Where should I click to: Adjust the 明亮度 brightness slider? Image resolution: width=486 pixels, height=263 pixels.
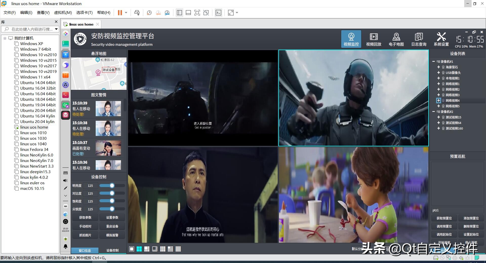[112, 186]
